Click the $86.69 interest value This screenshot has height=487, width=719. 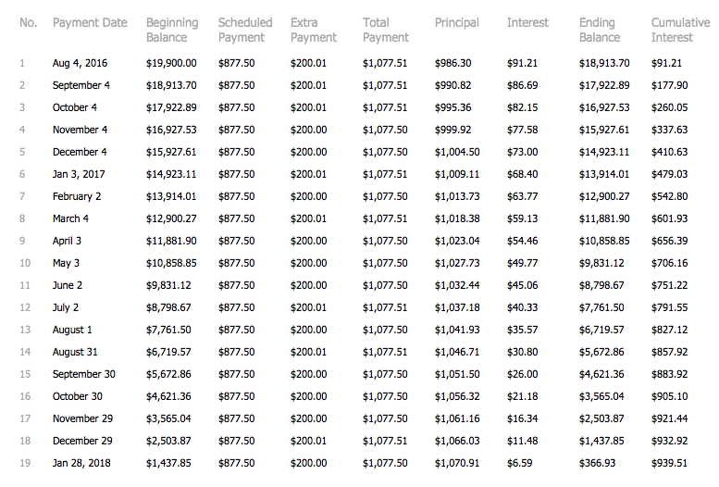tap(522, 85)
